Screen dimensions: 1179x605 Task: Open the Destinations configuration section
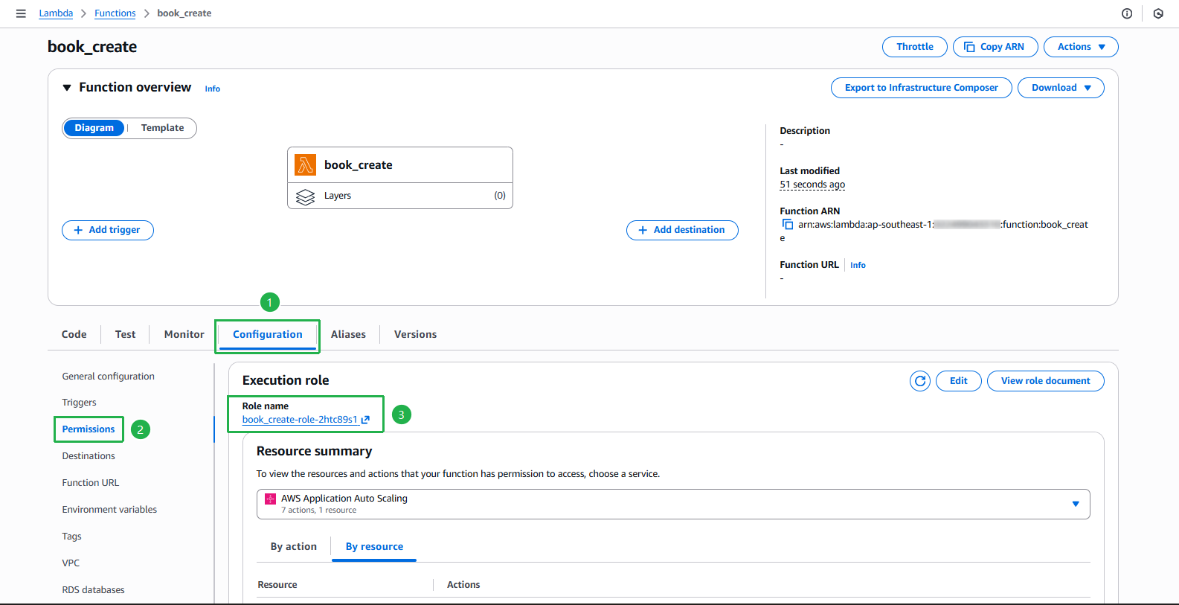pyautogui.click(x=89, y=456)
